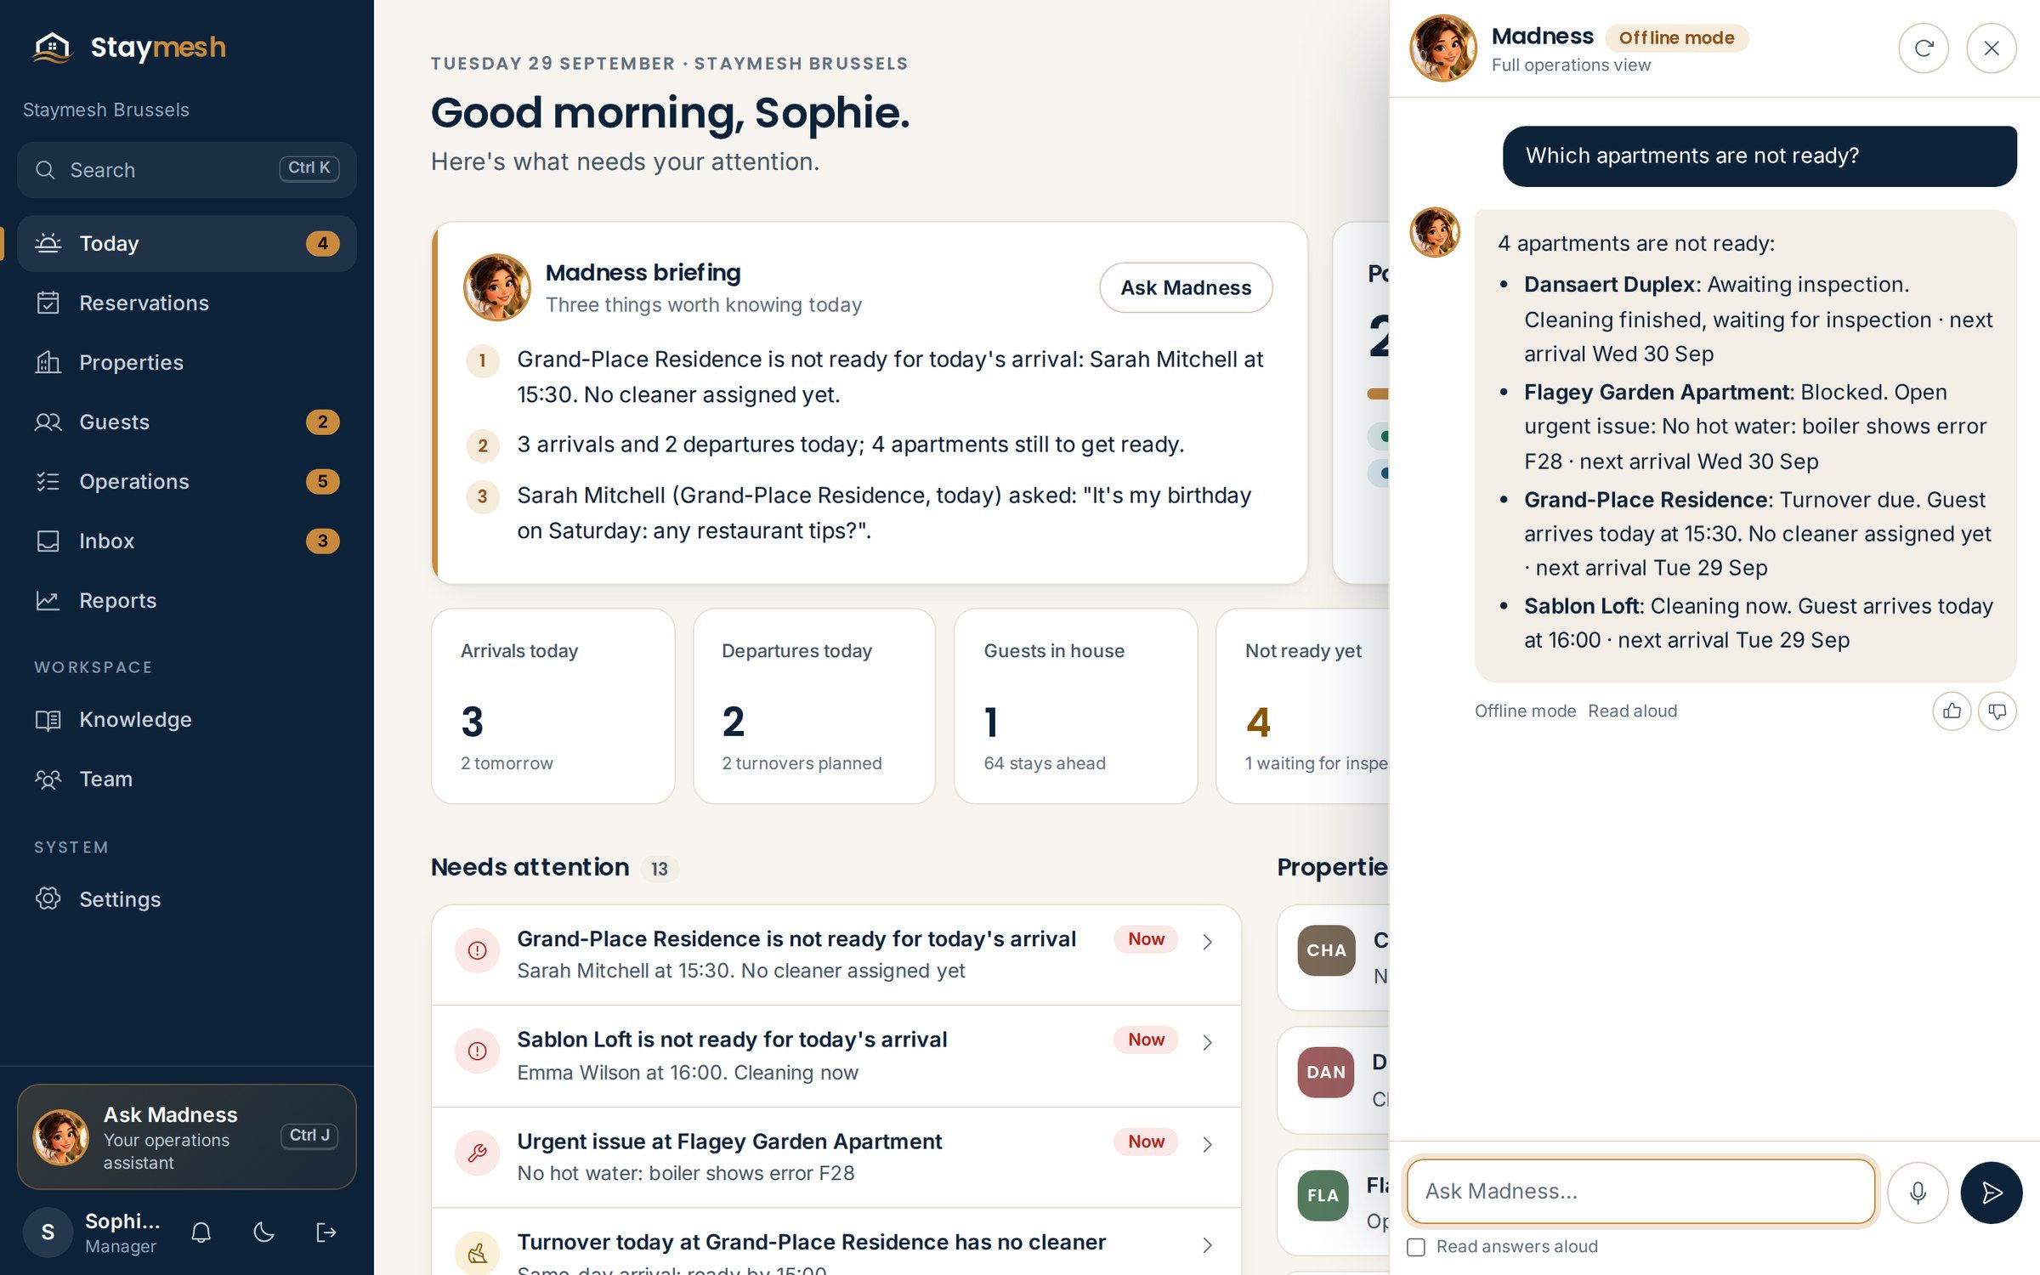Click the Sophie user avatar S
The height and width of the screenshot is (1275, 2040).
(48, 1232)
